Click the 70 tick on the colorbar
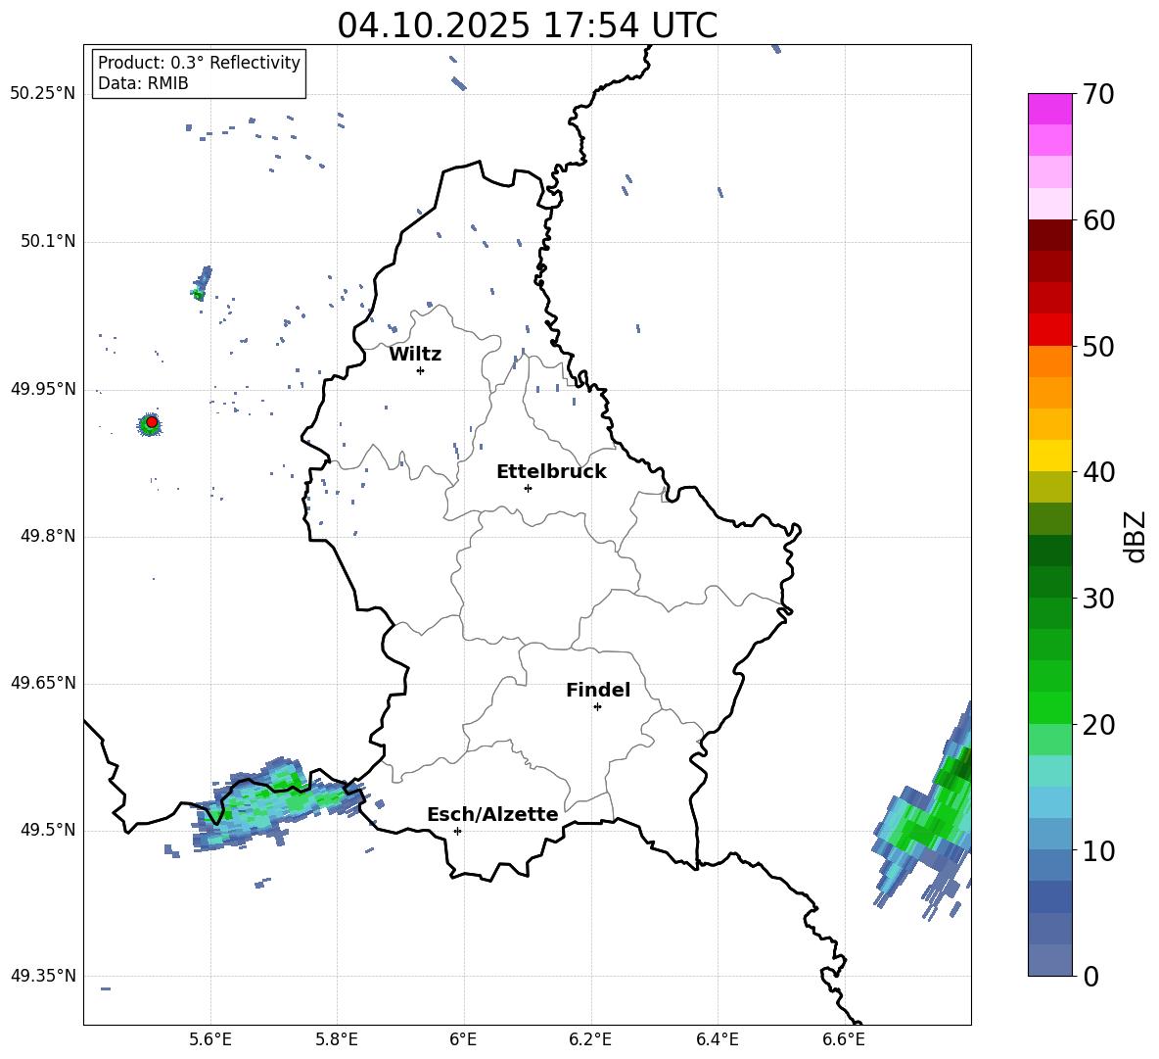1159x1059 pixels. [x=1098, y=94]
